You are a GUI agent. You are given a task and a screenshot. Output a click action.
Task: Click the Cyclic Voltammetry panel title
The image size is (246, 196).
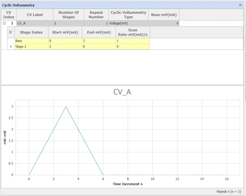click(x=18, y=5)
